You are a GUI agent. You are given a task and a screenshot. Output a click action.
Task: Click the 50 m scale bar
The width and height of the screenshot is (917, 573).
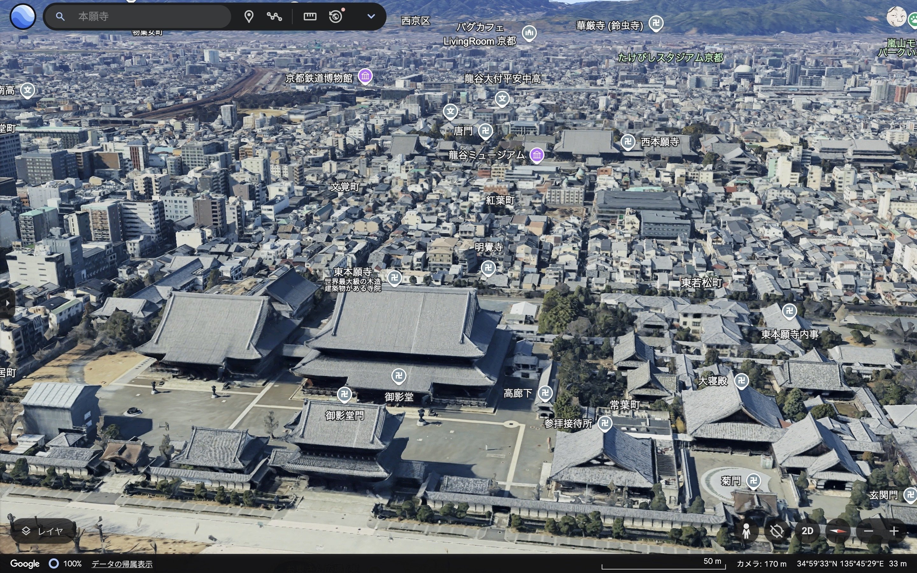[x=664, y=563]
